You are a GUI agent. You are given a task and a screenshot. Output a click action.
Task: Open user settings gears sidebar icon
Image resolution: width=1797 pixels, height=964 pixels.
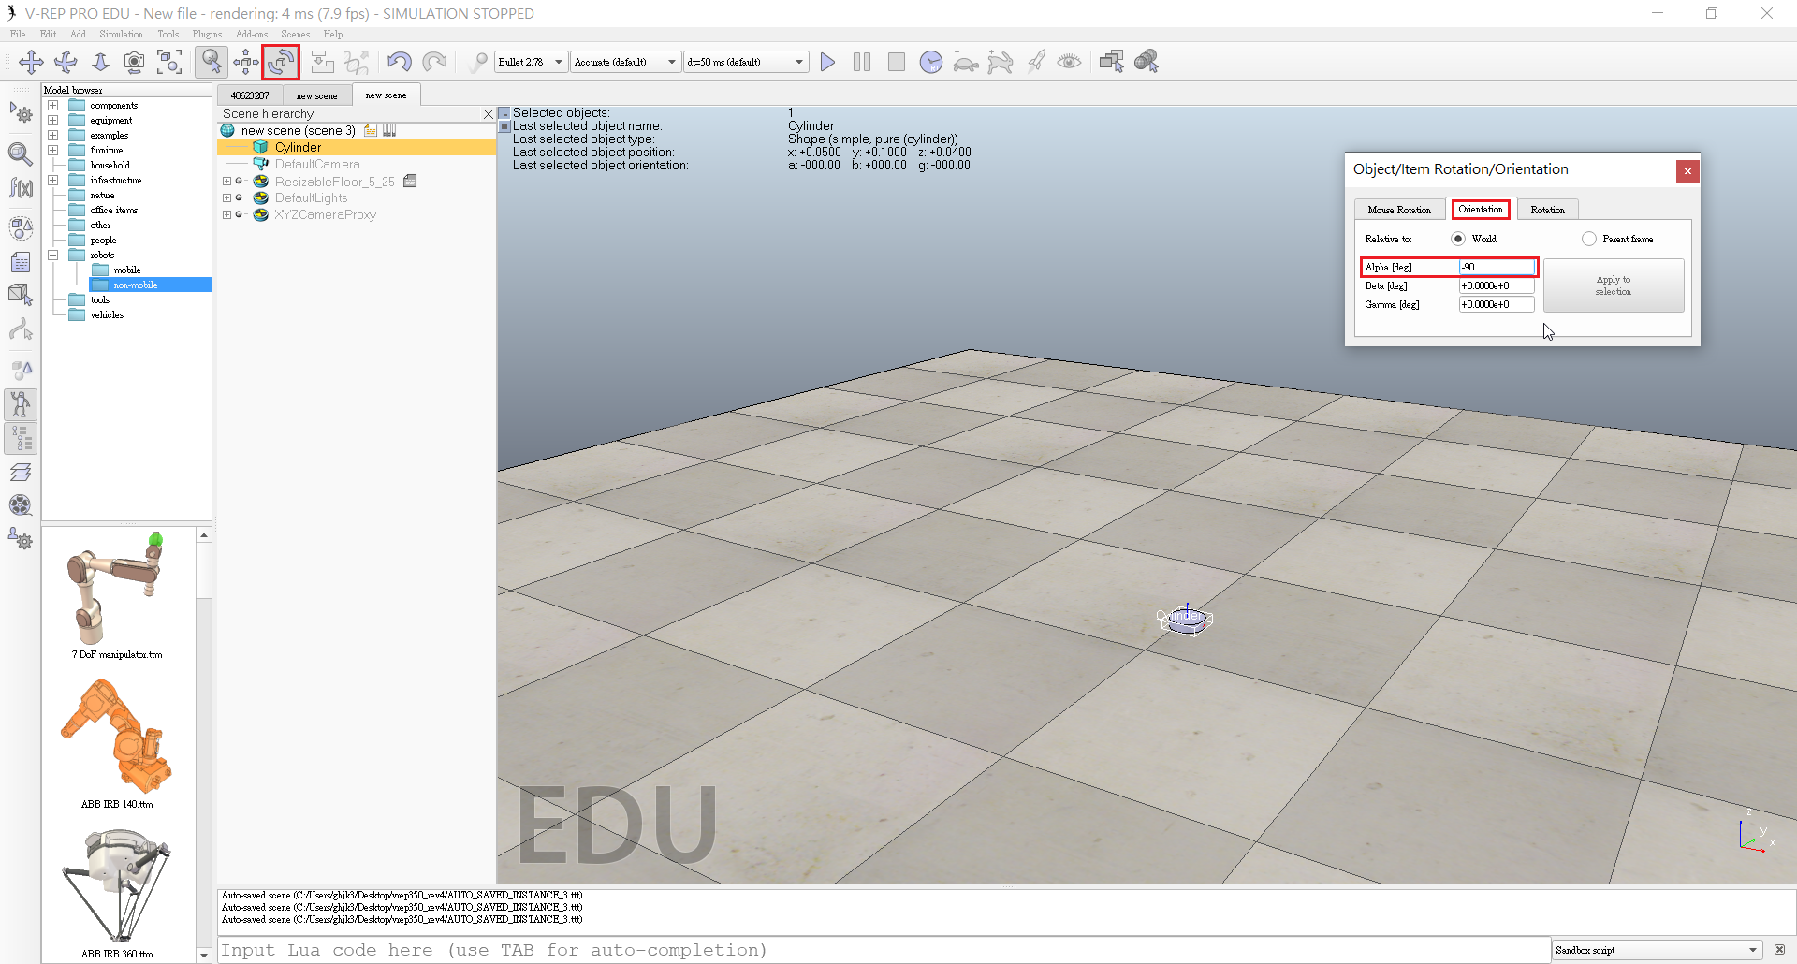[21, 539]
